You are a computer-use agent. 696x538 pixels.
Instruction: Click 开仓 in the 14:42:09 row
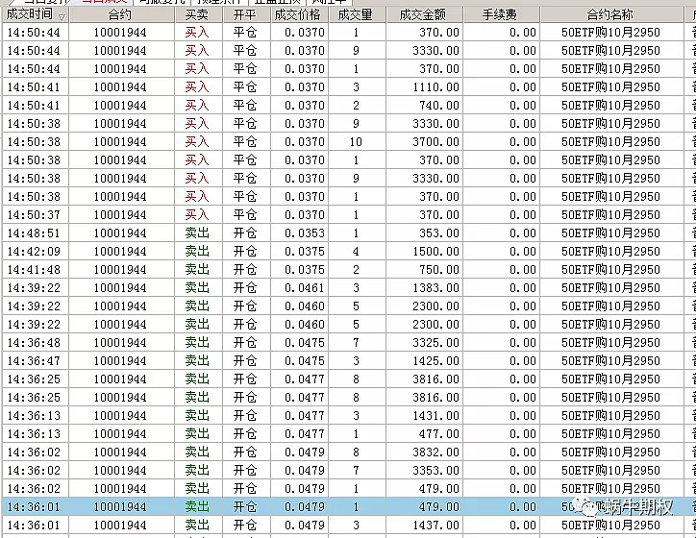click(x=245, y=252)
